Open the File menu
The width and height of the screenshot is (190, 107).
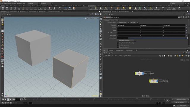(2, 4)
